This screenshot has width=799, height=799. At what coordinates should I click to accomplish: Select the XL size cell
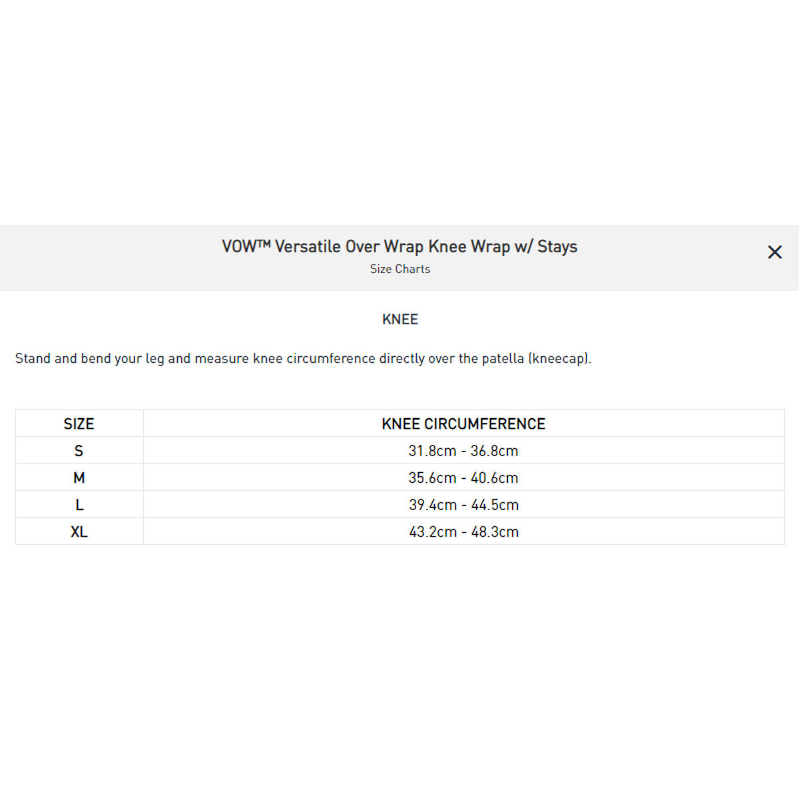tap(79, 532)
